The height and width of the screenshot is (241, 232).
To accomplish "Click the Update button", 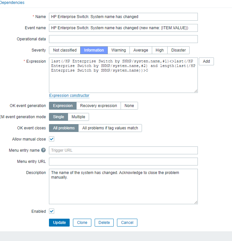I will [59, 223].
